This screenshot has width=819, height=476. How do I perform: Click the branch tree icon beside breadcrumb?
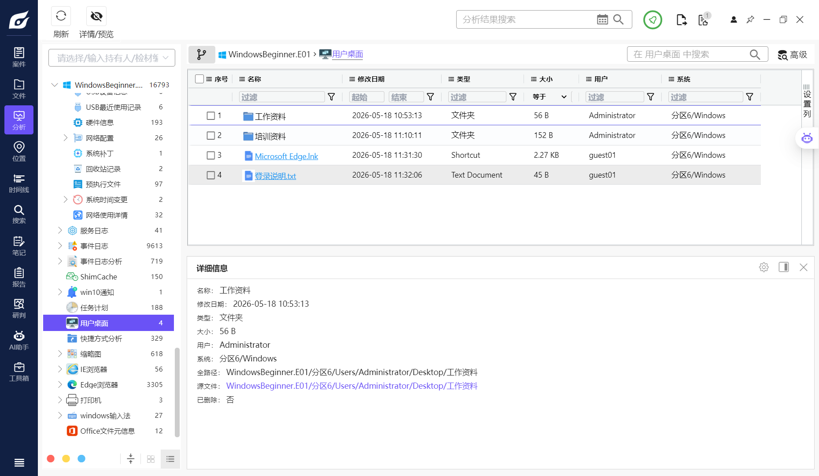tap(202, 54)
